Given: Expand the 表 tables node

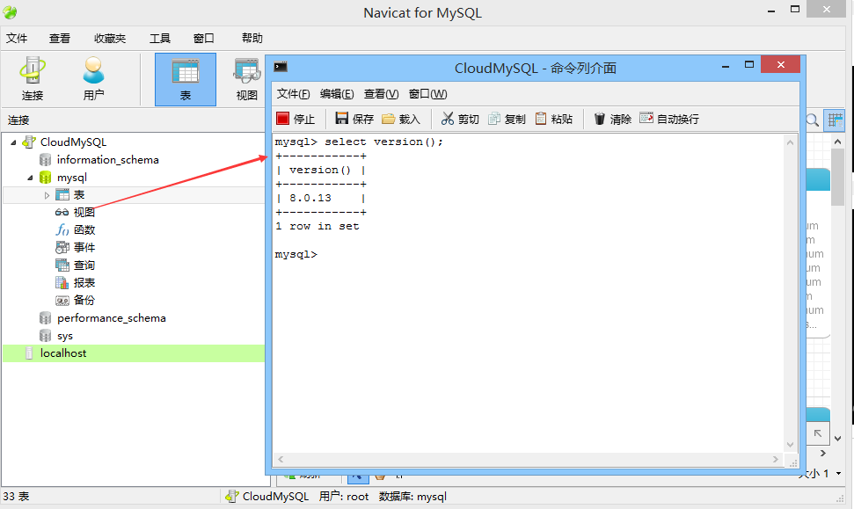Looking at the screenshot, I should coord(47,195).
